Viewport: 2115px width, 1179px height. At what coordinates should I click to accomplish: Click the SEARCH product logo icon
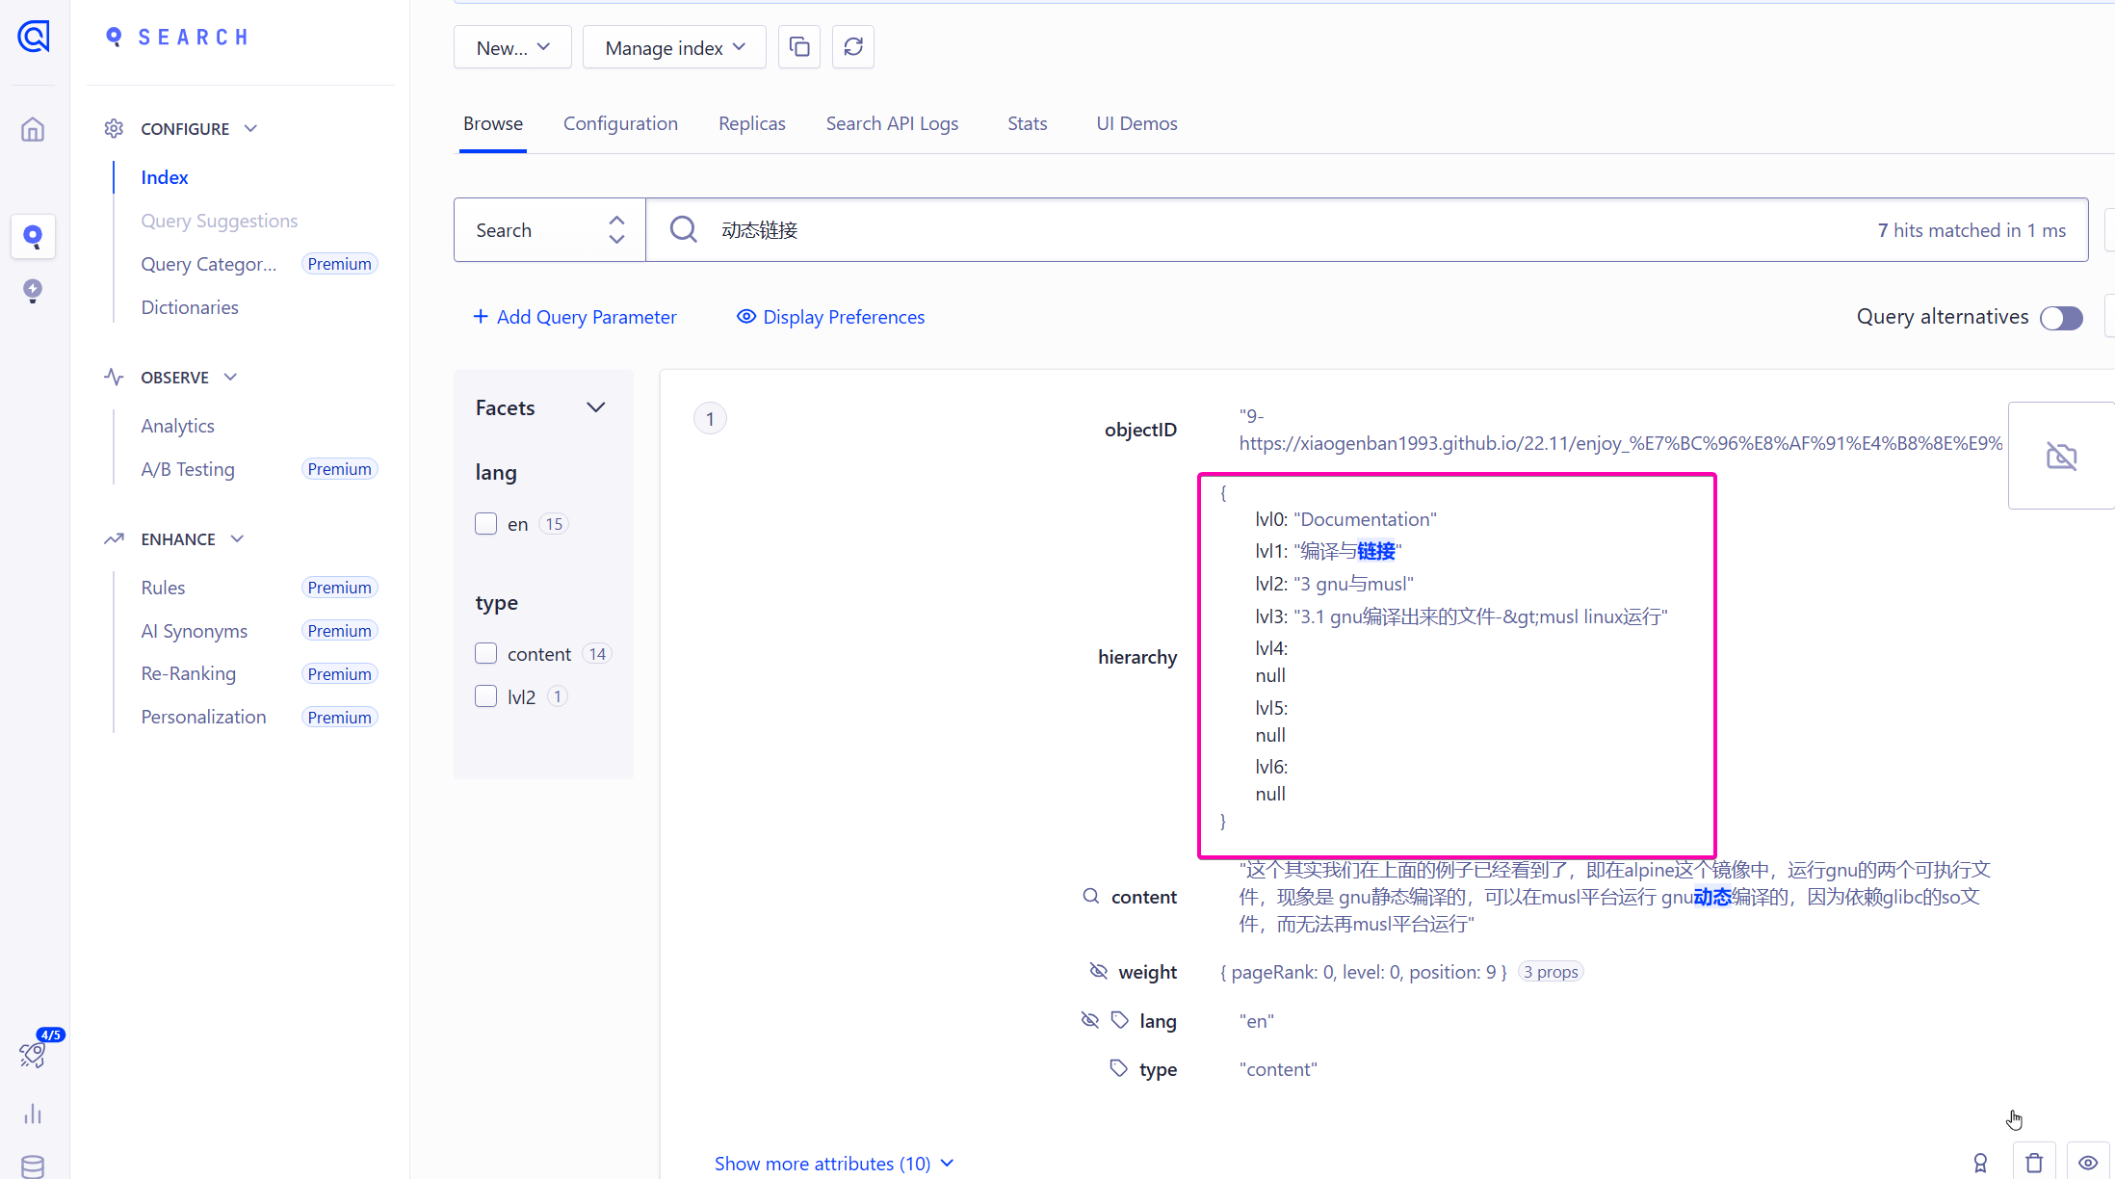click(x=115, y=37)
